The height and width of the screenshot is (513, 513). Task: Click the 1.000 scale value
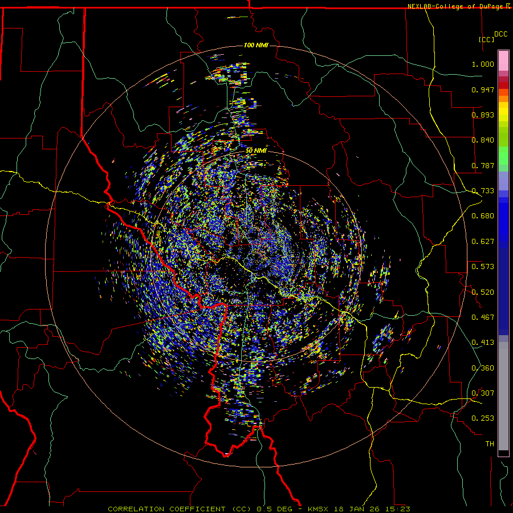[x=483, y=64]
